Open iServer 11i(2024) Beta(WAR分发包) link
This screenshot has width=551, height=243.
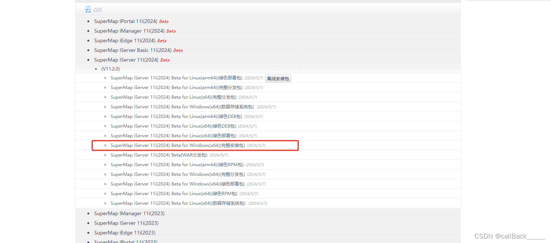159,155
